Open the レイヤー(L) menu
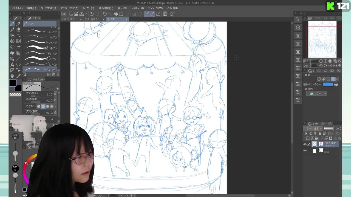 pyautogui.click(x=88, y=8)
